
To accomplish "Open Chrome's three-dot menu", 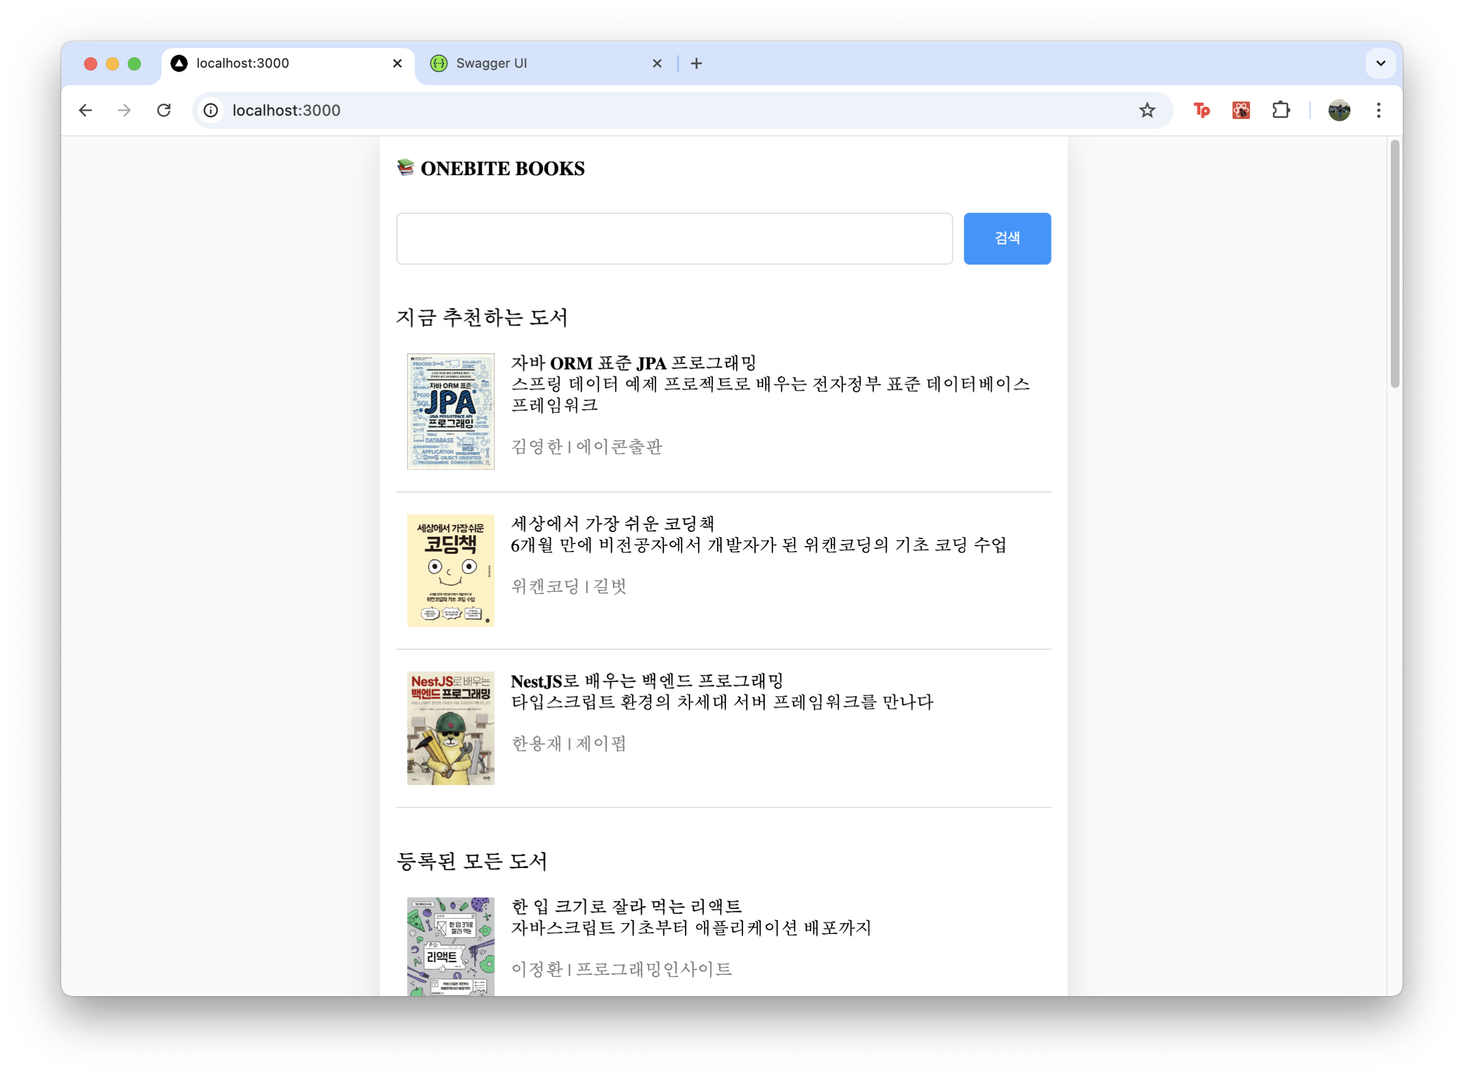I will pos(1379,110).
